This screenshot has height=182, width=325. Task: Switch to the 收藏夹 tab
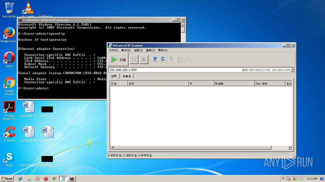[127, 76]
